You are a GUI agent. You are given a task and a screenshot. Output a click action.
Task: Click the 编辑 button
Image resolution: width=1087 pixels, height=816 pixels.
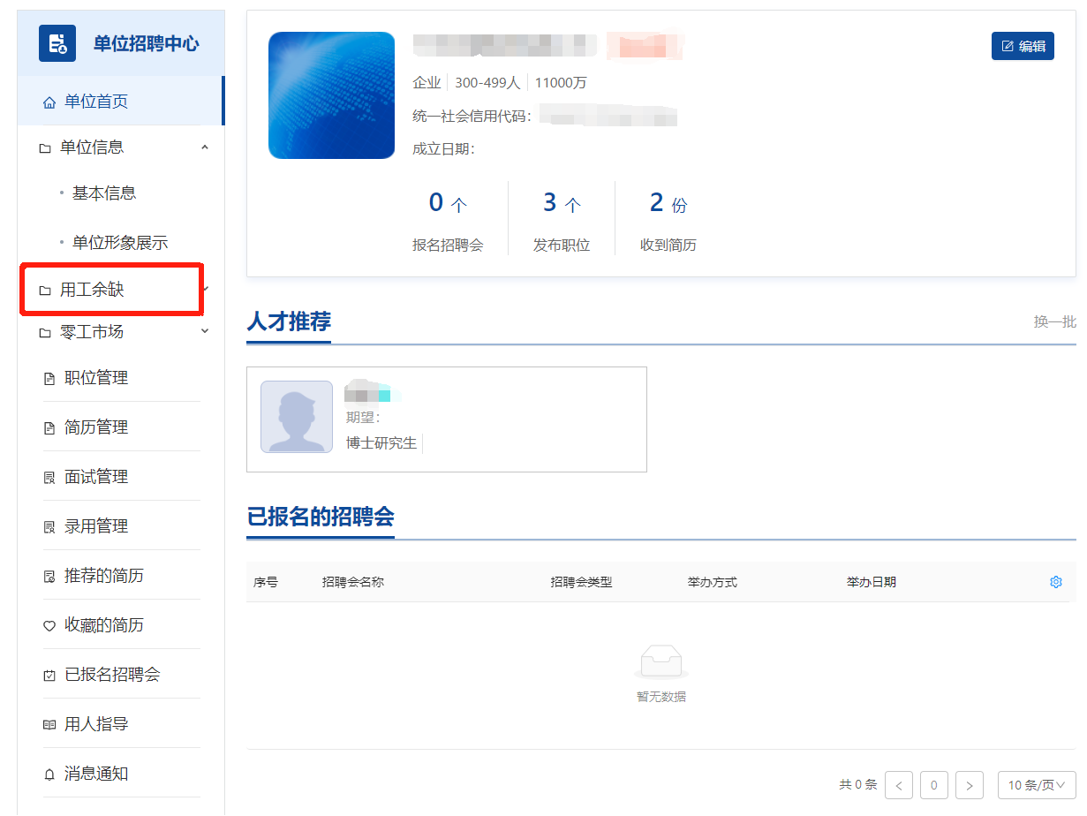[x=1023, y=46]
